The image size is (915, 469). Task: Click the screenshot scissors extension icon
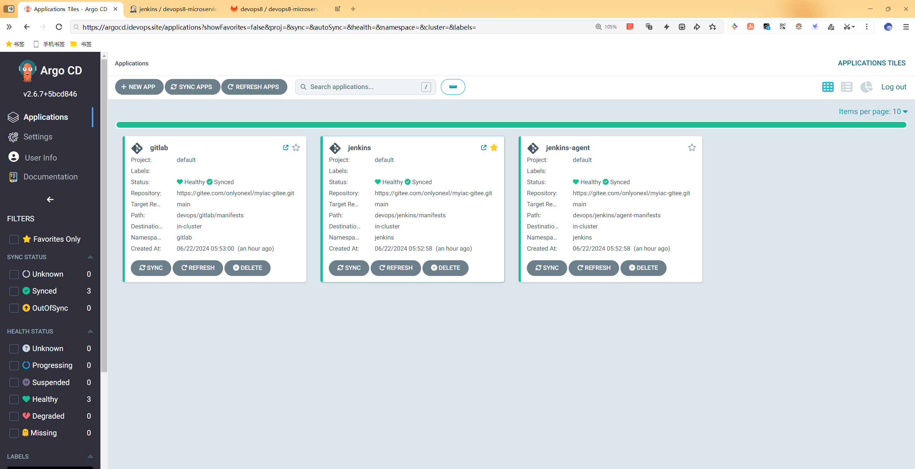click(x=847, y=27)
